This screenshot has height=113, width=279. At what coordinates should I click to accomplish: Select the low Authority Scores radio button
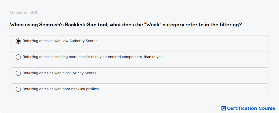18,41
